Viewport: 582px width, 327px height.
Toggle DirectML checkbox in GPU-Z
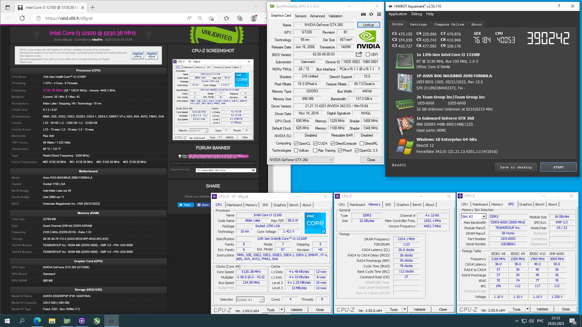[362, 144]
